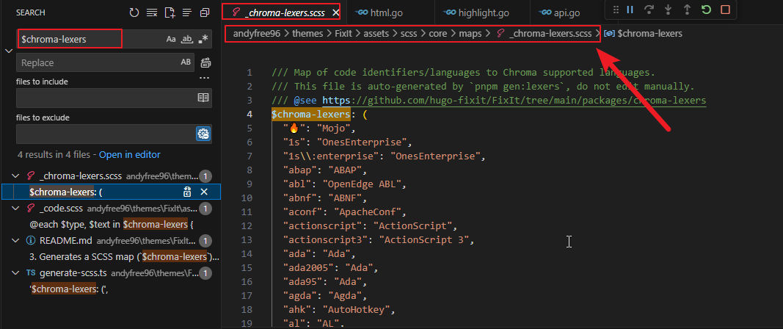
Task: Open the assets breadcrumb dropdown
Action: point(376,34)
